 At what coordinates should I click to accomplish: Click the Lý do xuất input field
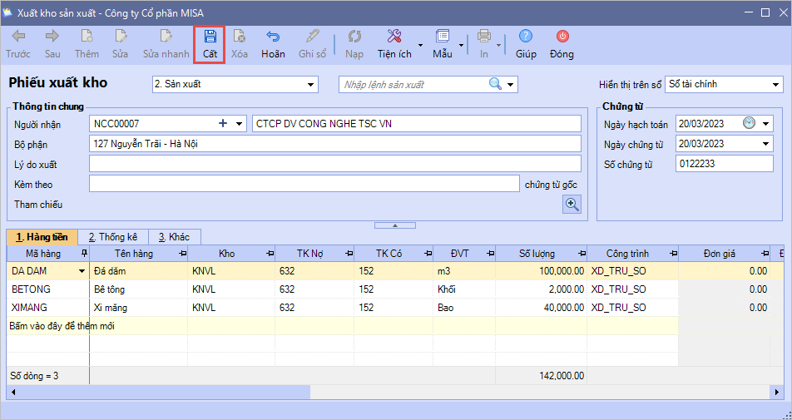click(334, 164)
